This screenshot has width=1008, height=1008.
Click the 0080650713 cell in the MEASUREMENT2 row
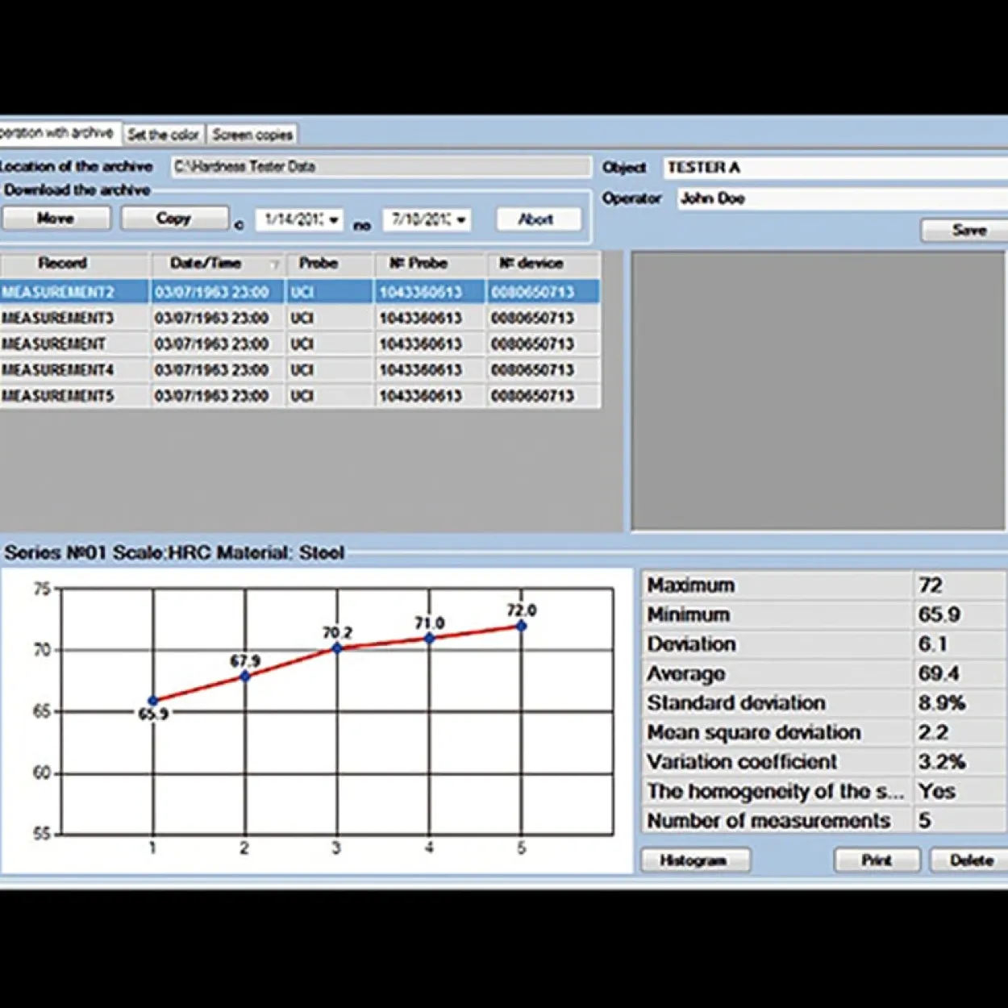[x=544, y=292]
